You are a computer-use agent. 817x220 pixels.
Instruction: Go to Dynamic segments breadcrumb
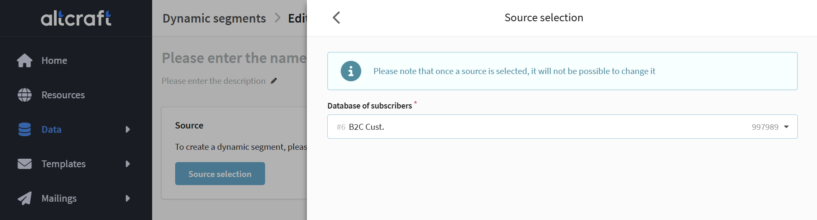click(214, 18)
